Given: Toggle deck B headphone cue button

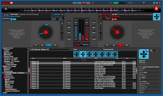Looking at the screenshot, I should tap(87, 39).
